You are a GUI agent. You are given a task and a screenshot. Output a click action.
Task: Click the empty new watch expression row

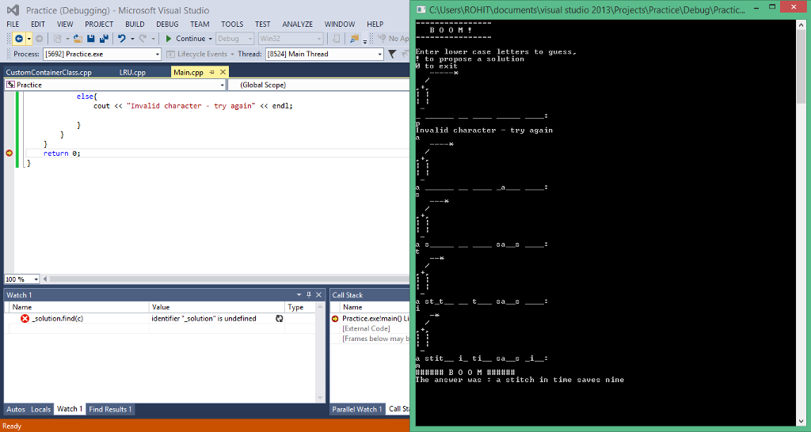160,328
